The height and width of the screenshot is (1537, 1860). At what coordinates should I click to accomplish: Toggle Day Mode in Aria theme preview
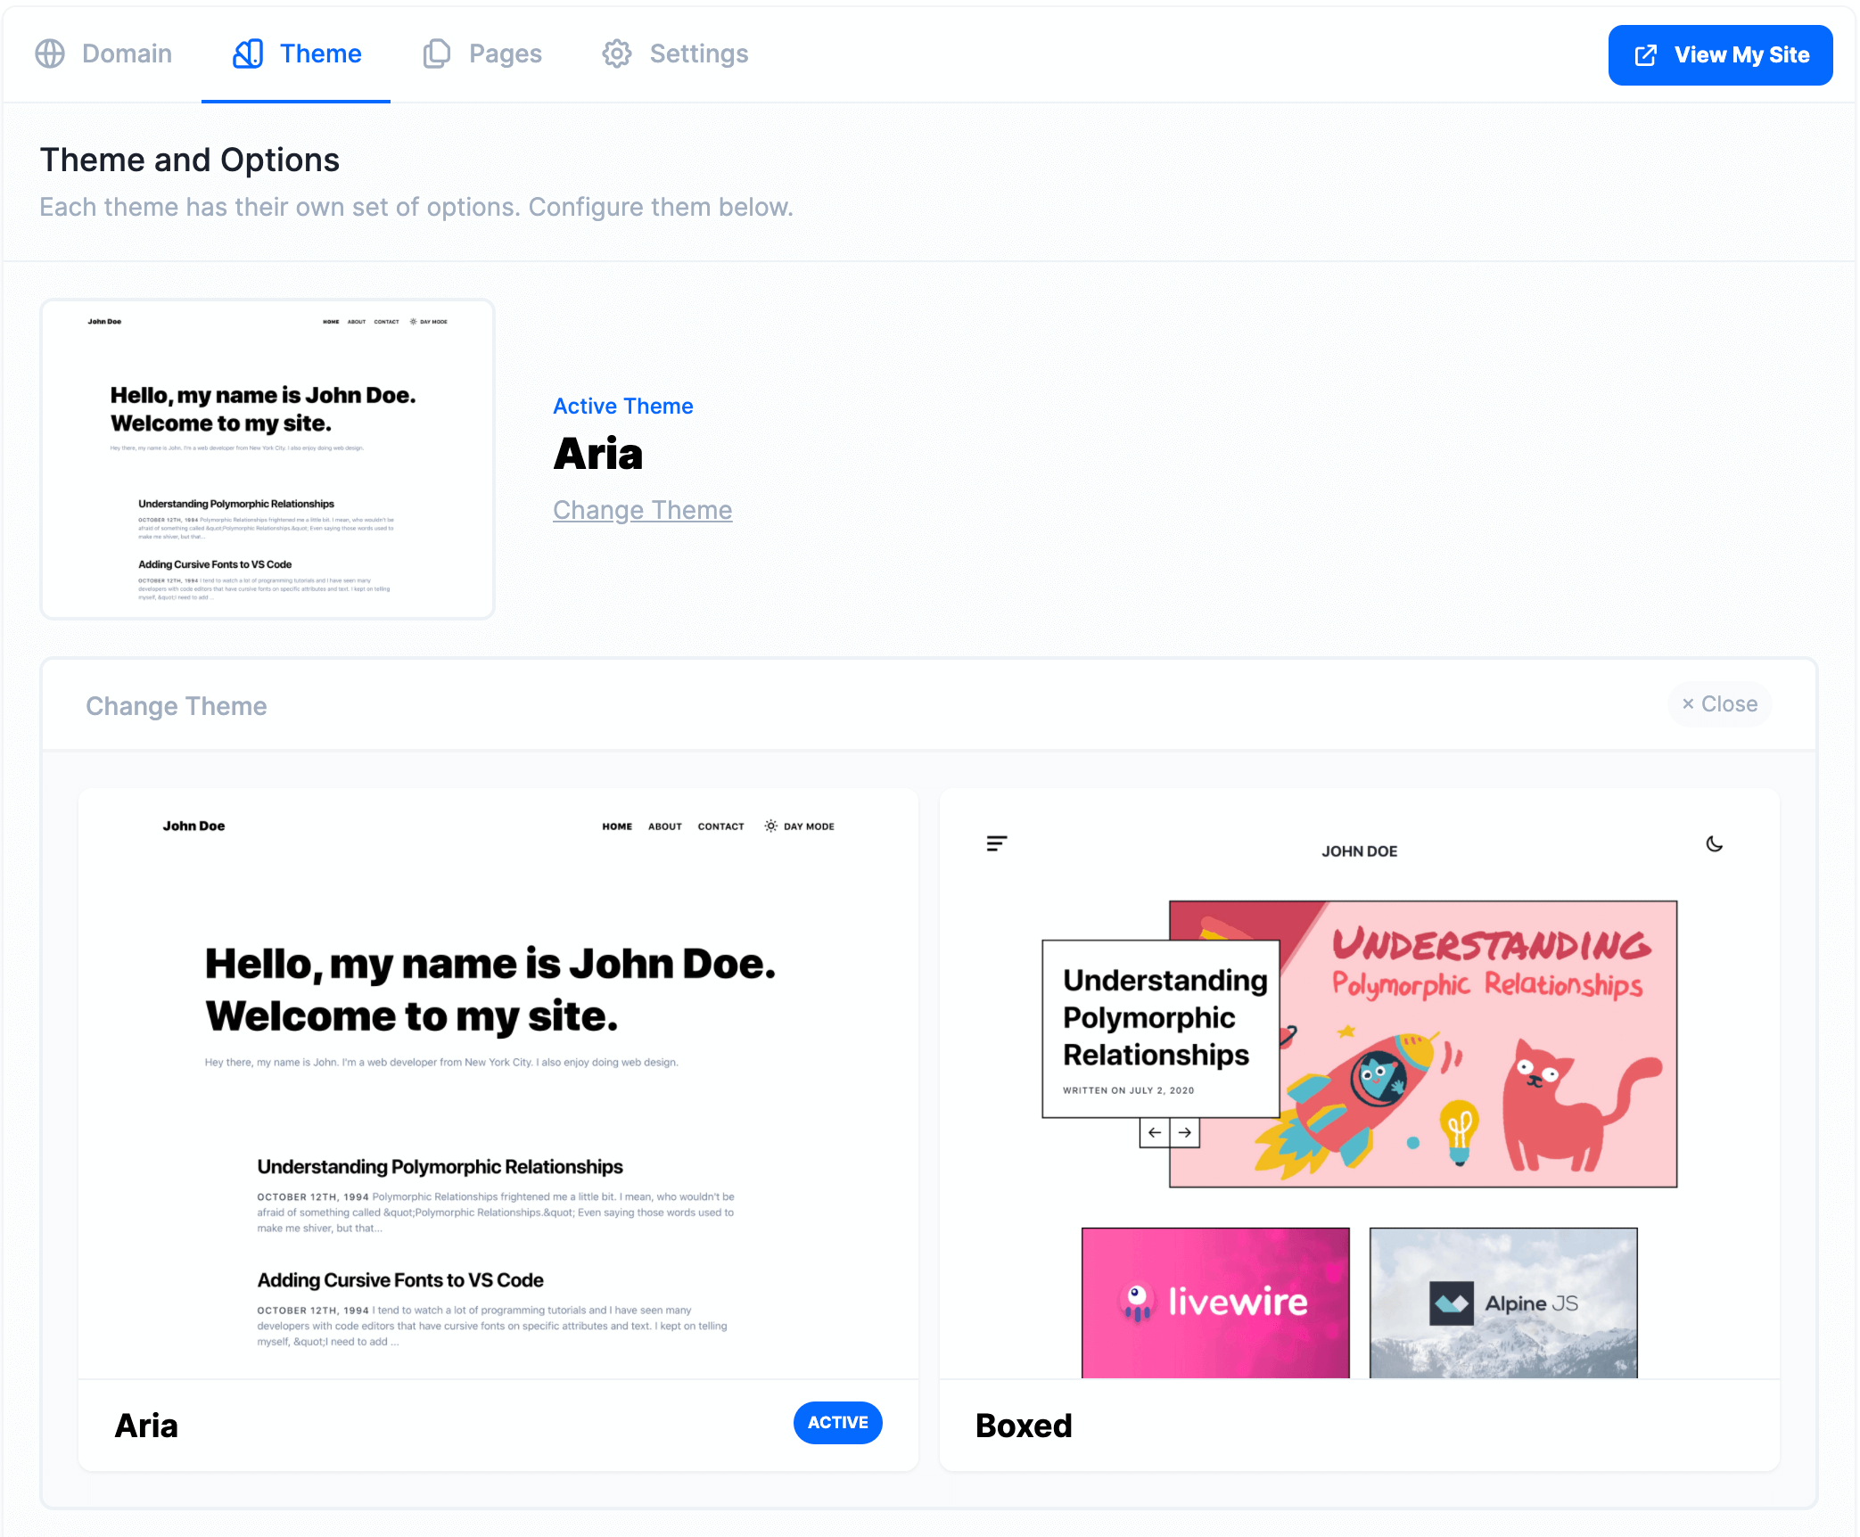797,825
